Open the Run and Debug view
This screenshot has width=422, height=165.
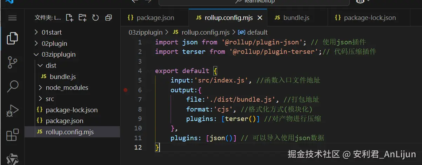12,110
